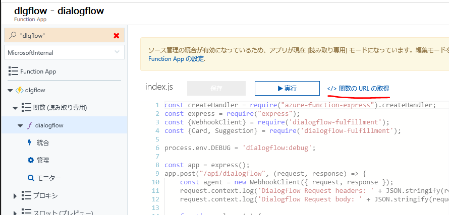Viewport: 449px width, 215px height.
Task: Expand the プロキシ node
Action: click(x=16, y=196)
